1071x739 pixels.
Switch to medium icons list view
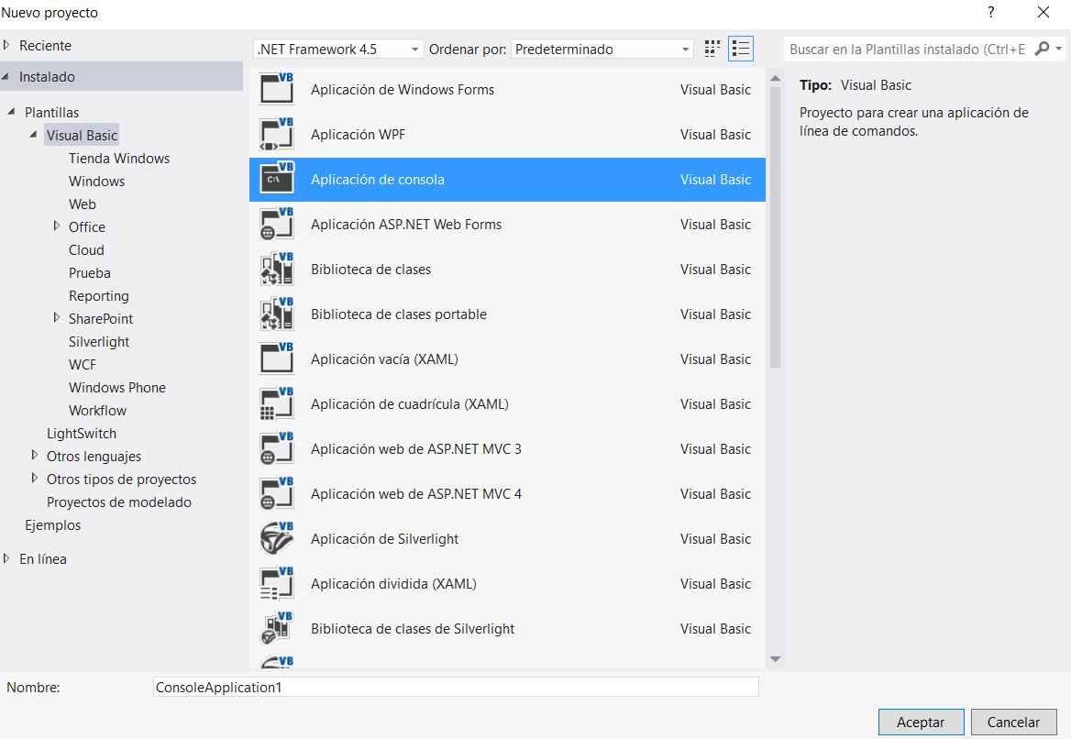741,50
